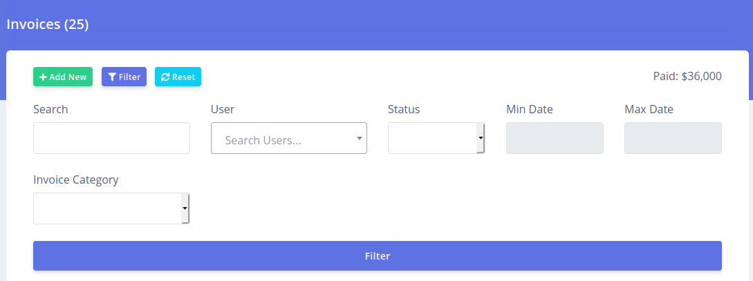
Task: Click the wide Filter button at the bottom
Action: [377, 256]
